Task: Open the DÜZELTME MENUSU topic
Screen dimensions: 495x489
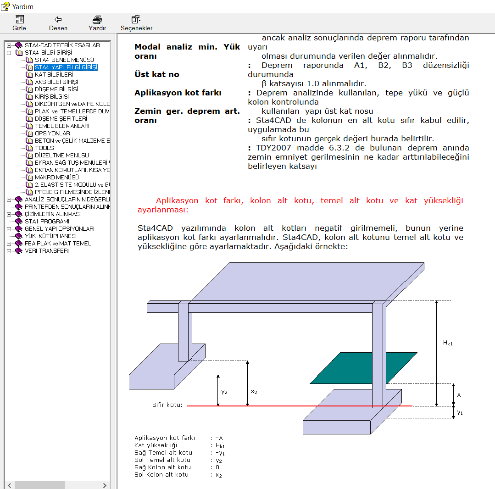Action: (x=61, y=156)
